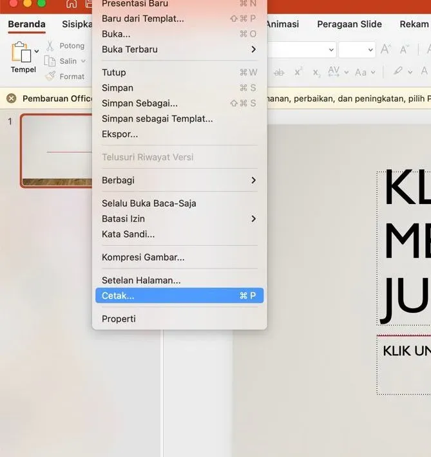Select Kata Sandi... menu item
The width and height of the screenshot is (431, 457).
click(179, 234)
